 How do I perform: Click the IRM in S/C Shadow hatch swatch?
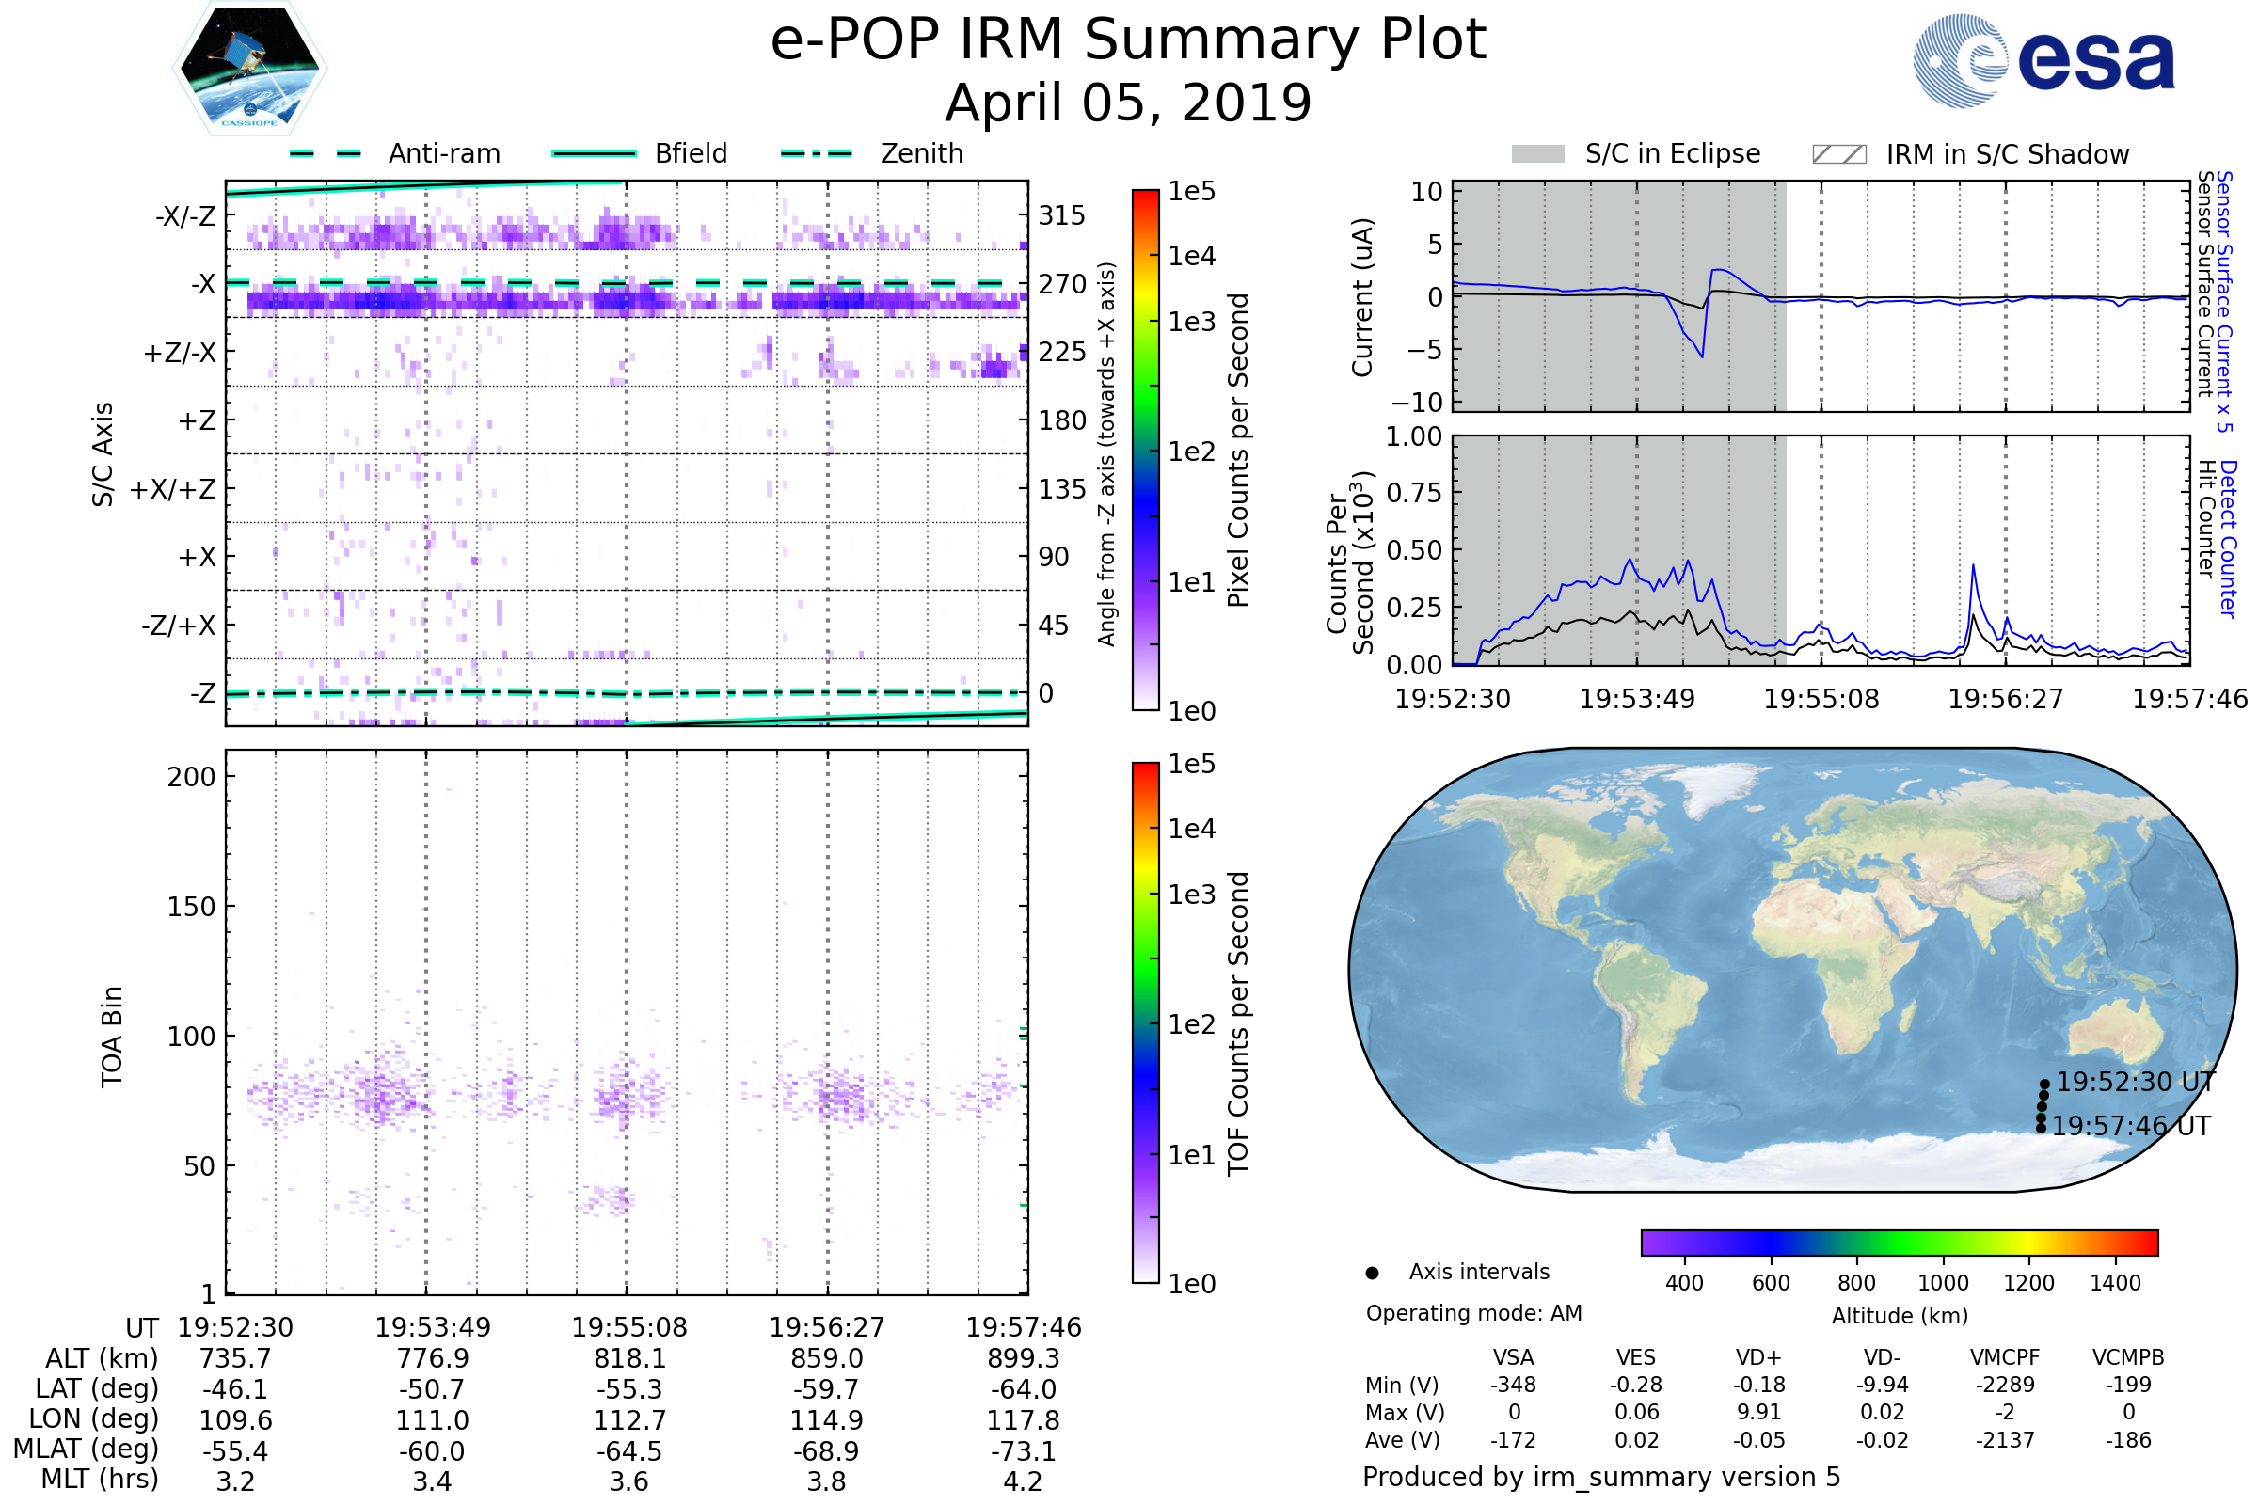[1838, 154]
